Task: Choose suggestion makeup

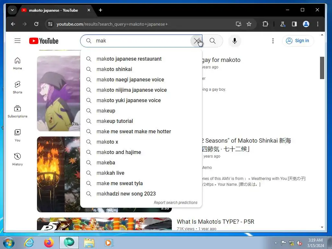Action: (141, 111)
